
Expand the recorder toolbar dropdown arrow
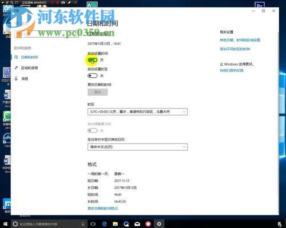[x=3, y=3]
